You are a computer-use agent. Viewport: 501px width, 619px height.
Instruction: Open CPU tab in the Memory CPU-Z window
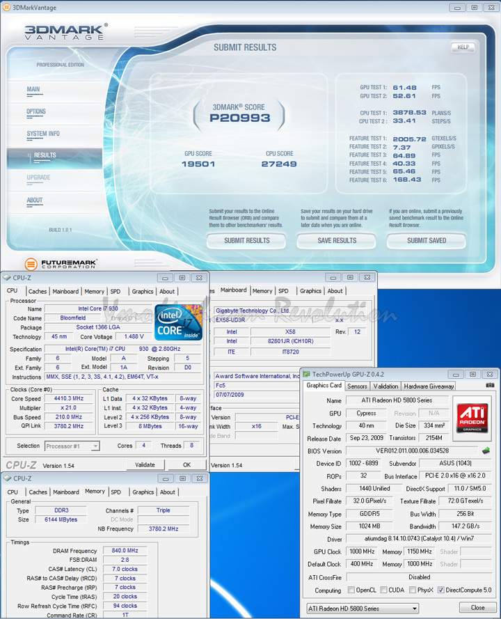13,492
